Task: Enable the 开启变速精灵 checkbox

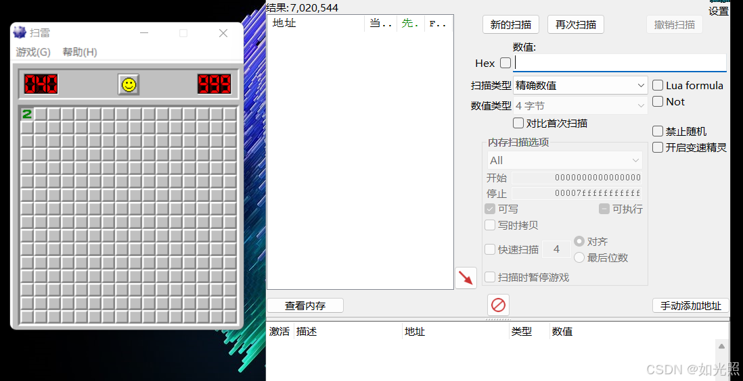Action: [x=658, y=147]
